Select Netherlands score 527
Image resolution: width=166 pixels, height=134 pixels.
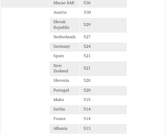tap(87, 37)
